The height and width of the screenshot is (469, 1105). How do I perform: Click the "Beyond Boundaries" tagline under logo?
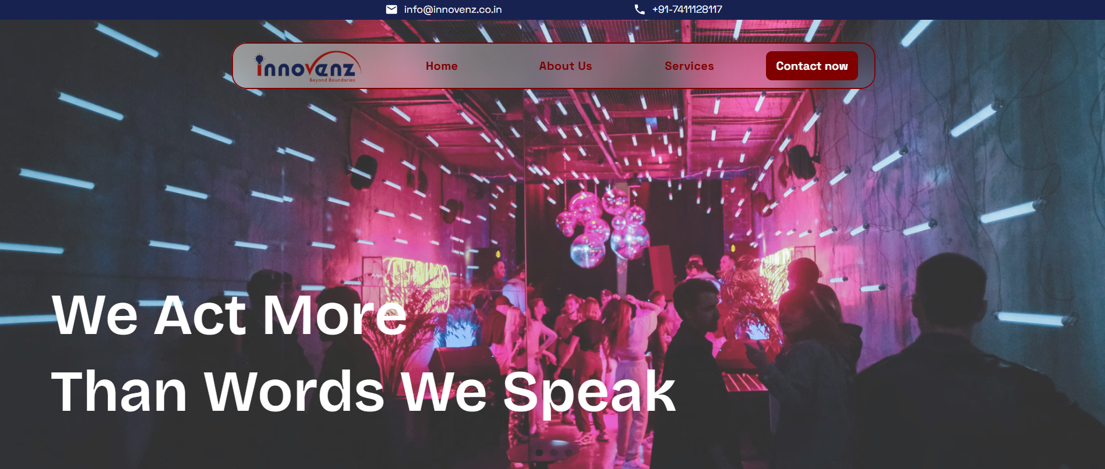tap(332, 80)
